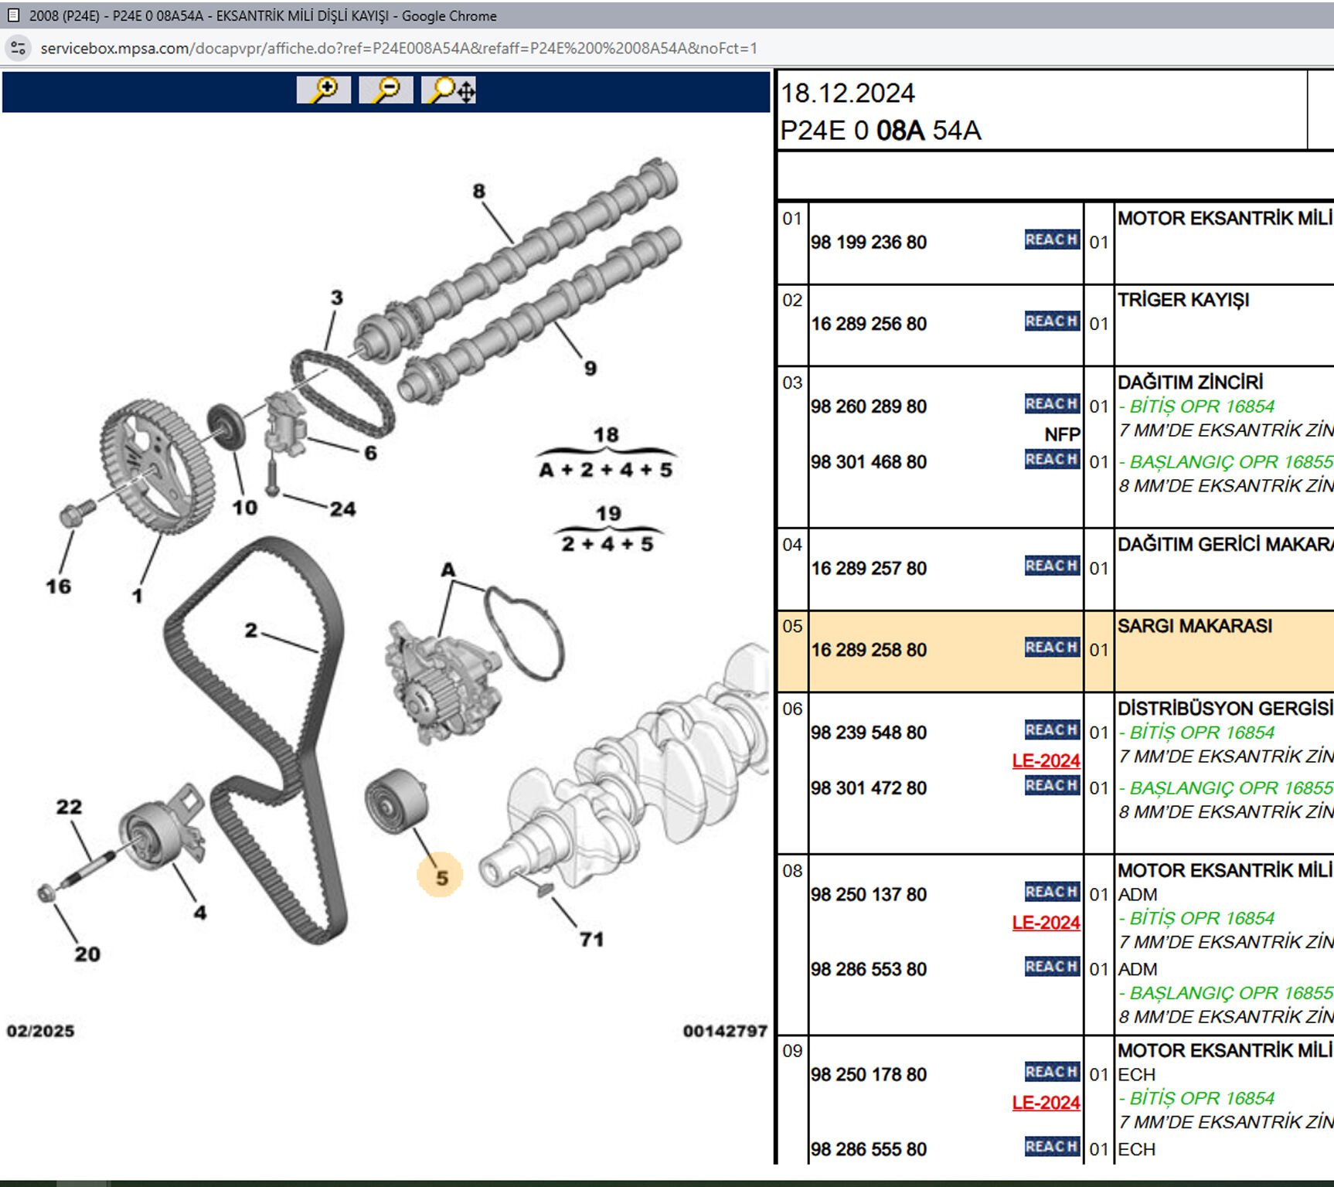The image size is (1334, 1187).
Task: Click part number 16 289 258 80
Action: click(x=868, y=650)
